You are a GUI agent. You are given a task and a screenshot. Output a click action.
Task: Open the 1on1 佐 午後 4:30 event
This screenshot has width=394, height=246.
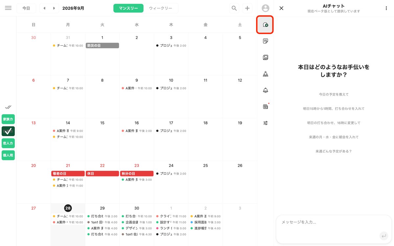pyautogui.click(x=137, y=234)
